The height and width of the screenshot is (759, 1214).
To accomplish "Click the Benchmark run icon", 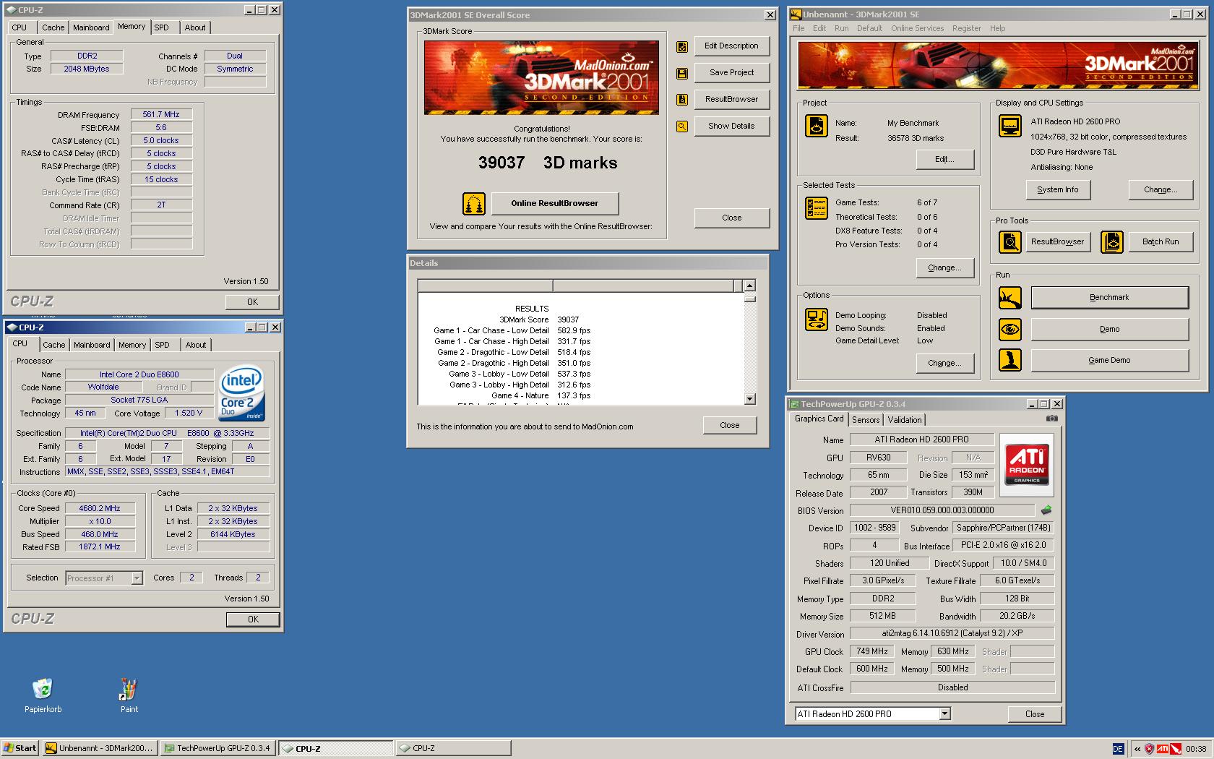I will (x=1009, y=297).
